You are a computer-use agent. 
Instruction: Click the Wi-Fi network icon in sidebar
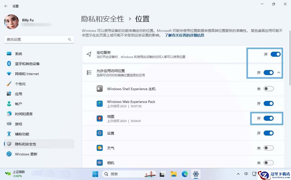pyautogui.click(x=9, y=74)
